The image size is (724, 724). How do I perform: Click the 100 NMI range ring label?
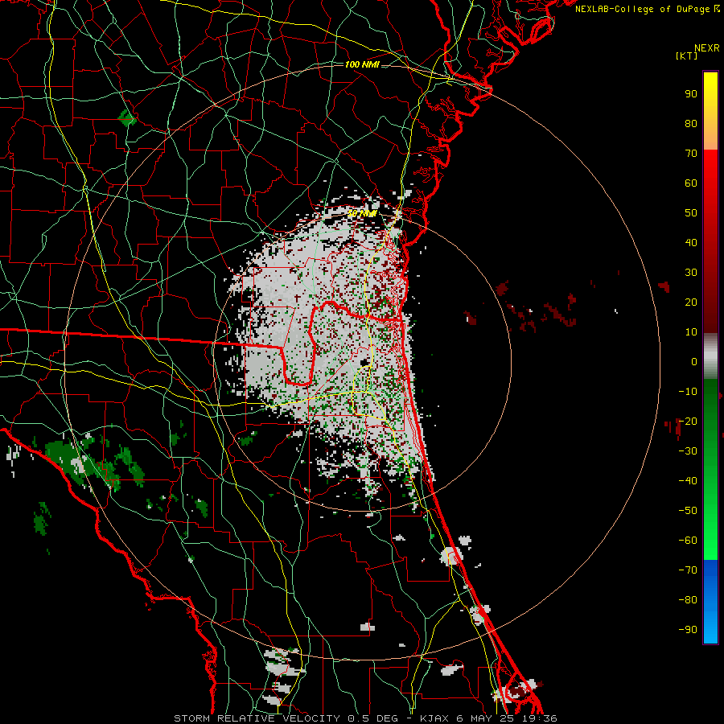(362, 64)
